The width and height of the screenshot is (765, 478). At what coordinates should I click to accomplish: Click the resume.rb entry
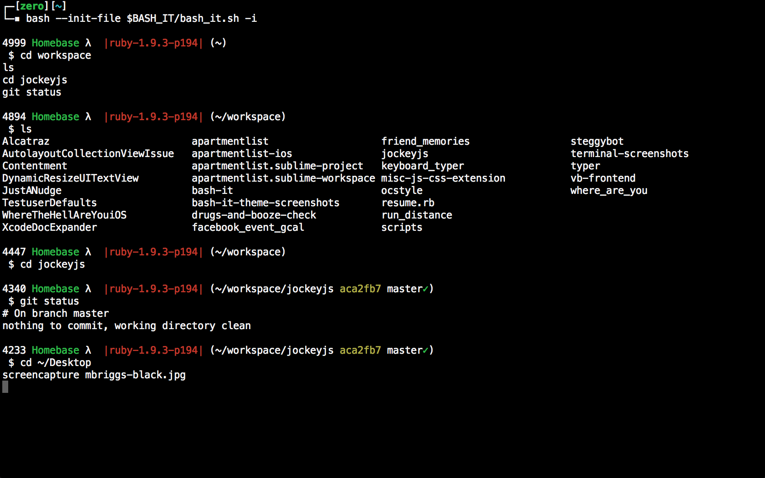[x=408, y=203]
